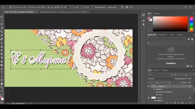Select the Eraser tool
Screen dimensions: 195x109
pos(2,54)
